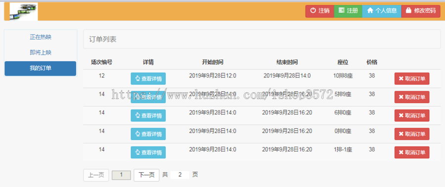445x187 pixels.
Task: Click session number 12 in the first row
Action: (x=101, y=75)
